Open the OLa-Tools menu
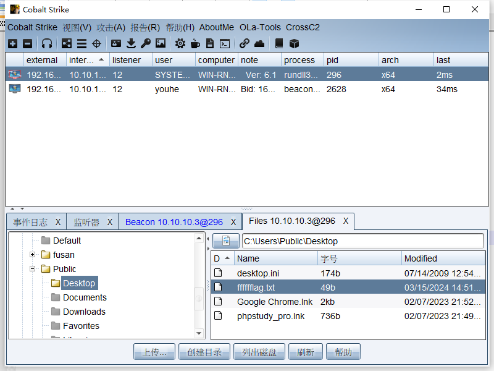 point(260,27)
